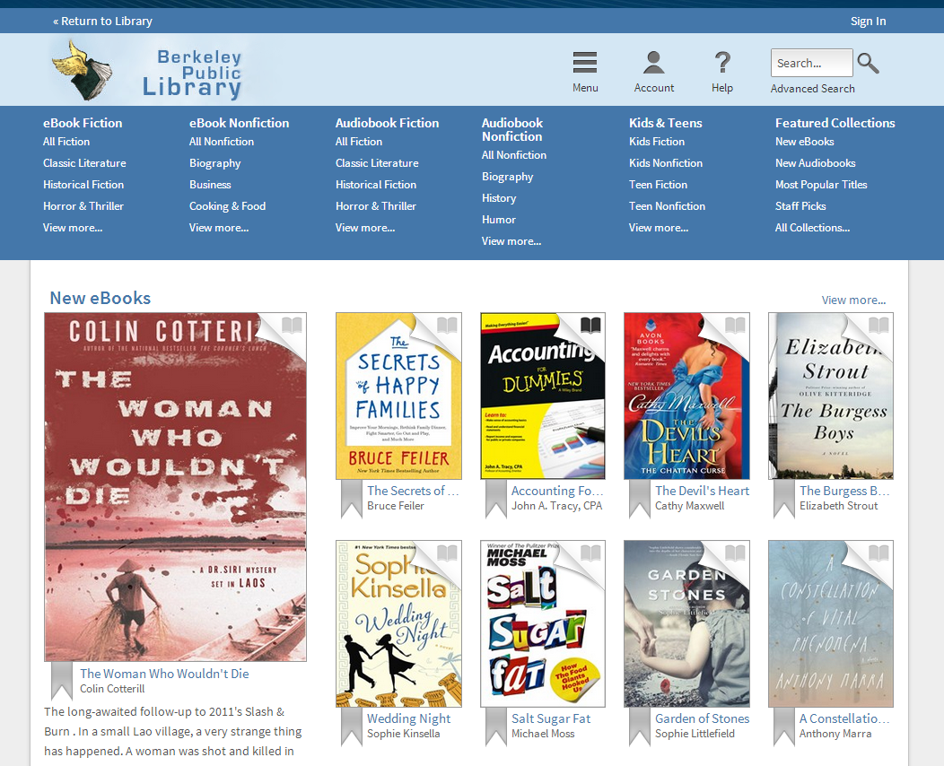Click book icon on Salt Sugar Fat cover
The height and width of the screenshot is (766, 944).
(590, 553)
